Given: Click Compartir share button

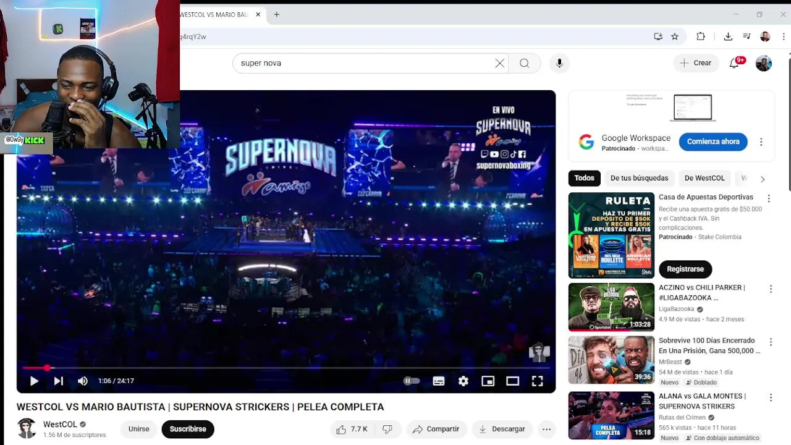Looking at the screenshot, I should tap(436, 429).
